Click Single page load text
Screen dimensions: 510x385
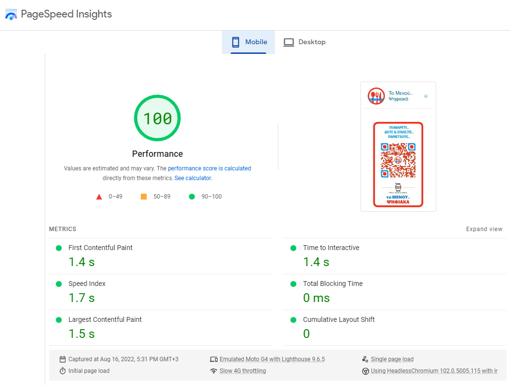[x=392, y=359]
